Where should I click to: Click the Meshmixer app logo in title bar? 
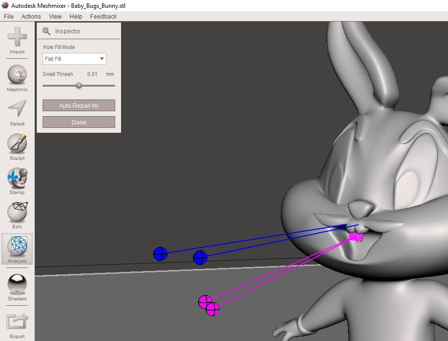(x=5, y=5)
